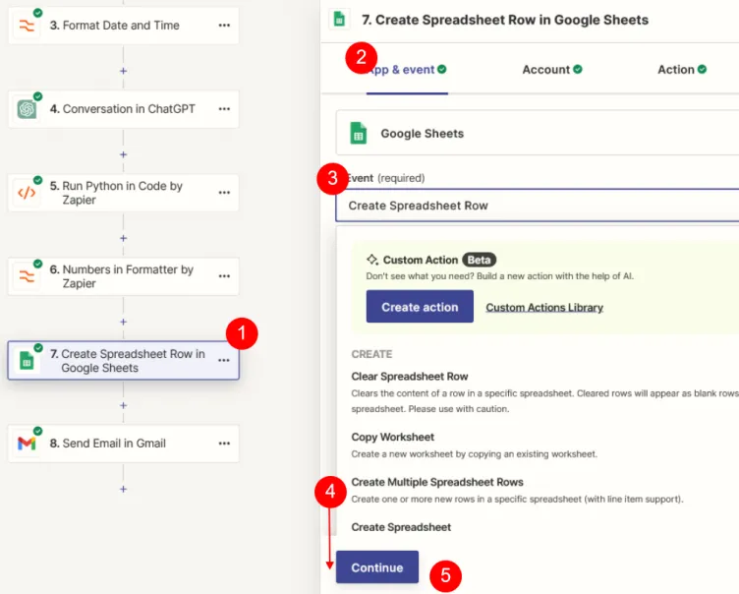Image resolution: width=739 pixels, height=594 pixels.
Task: Click the green check next to Account tab
Action: (578, 70)
